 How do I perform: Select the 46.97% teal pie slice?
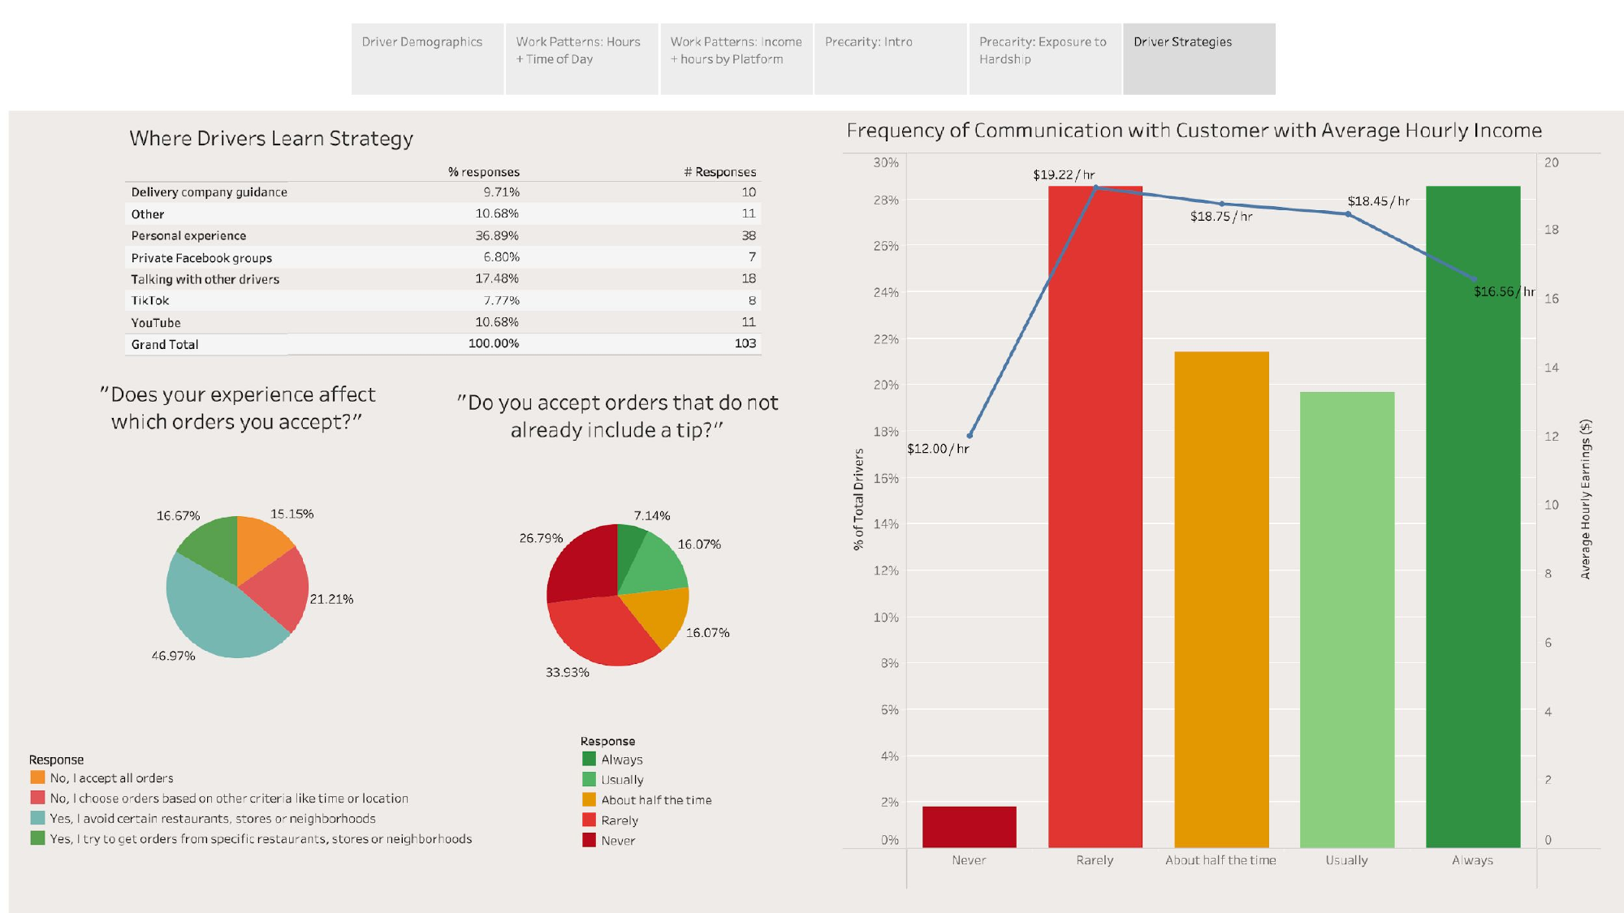[213, 617]
